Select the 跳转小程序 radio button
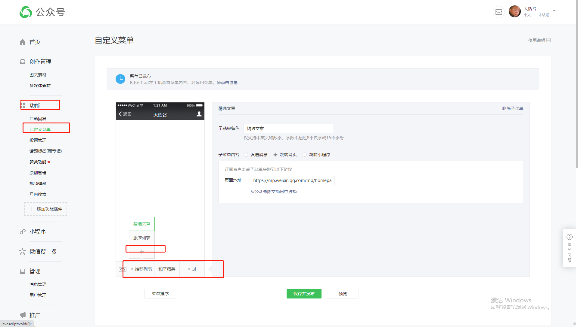 [x=305, y=155]
